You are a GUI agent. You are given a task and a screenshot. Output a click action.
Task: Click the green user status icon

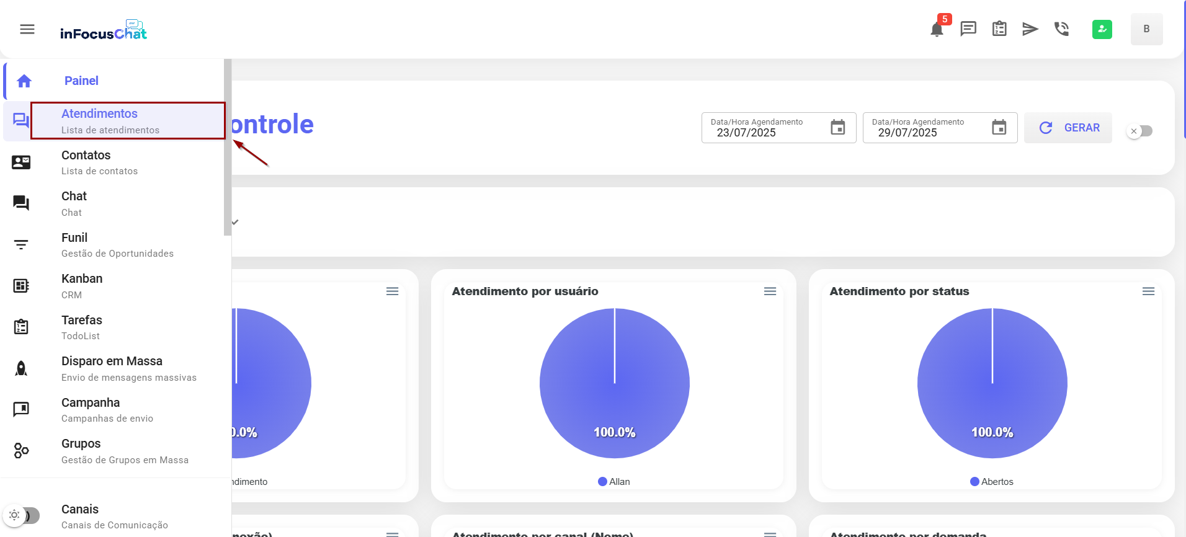[1102, 29]
